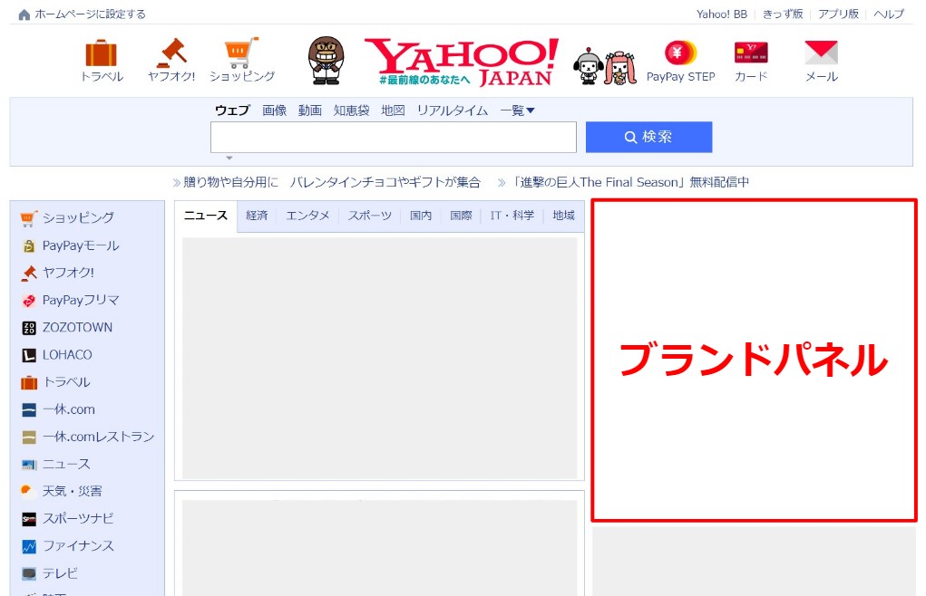Open the Travel suitcase icon in header
Viewport: 926px width, 596px height.
tap(101, 53)
